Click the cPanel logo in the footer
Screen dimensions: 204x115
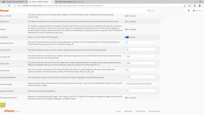click(9, 111)
